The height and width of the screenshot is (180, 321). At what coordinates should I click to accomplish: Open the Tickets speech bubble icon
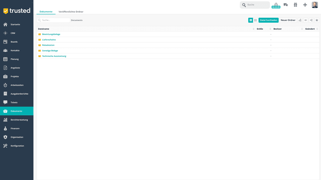(5, 102)
